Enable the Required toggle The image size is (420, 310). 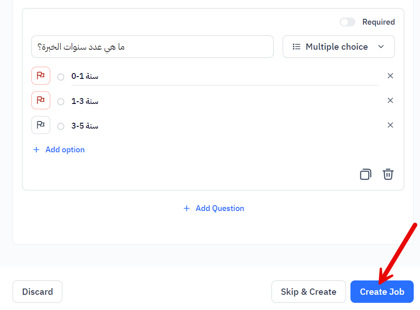pos(347,22)
